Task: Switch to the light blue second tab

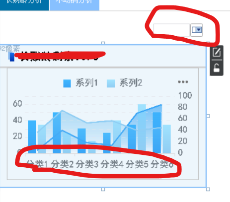Action: pos(75,5)
